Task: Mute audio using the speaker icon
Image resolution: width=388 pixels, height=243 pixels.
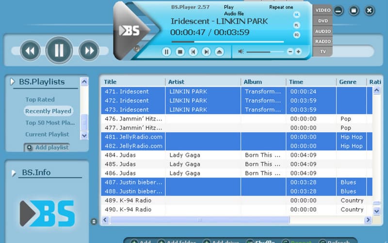Action: pyautogui.click(x=241, y=52)
